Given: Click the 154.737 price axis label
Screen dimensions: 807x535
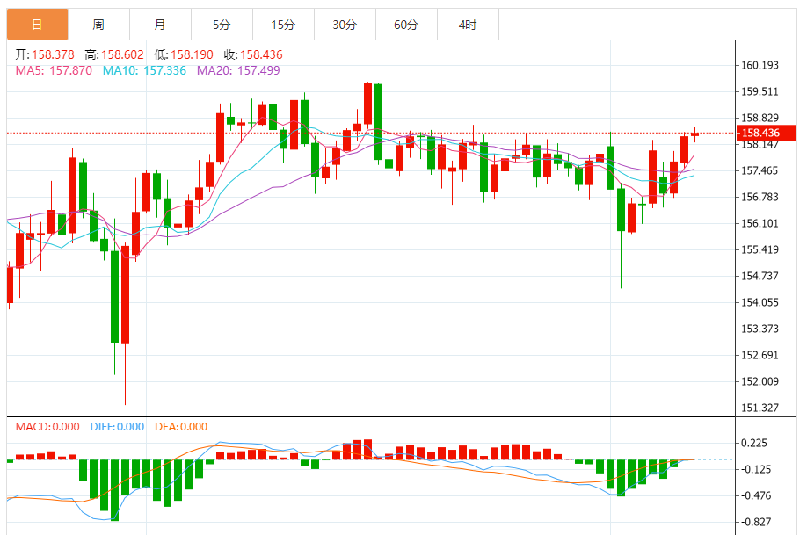Looking at the screenshot, I should coord(760,276).
